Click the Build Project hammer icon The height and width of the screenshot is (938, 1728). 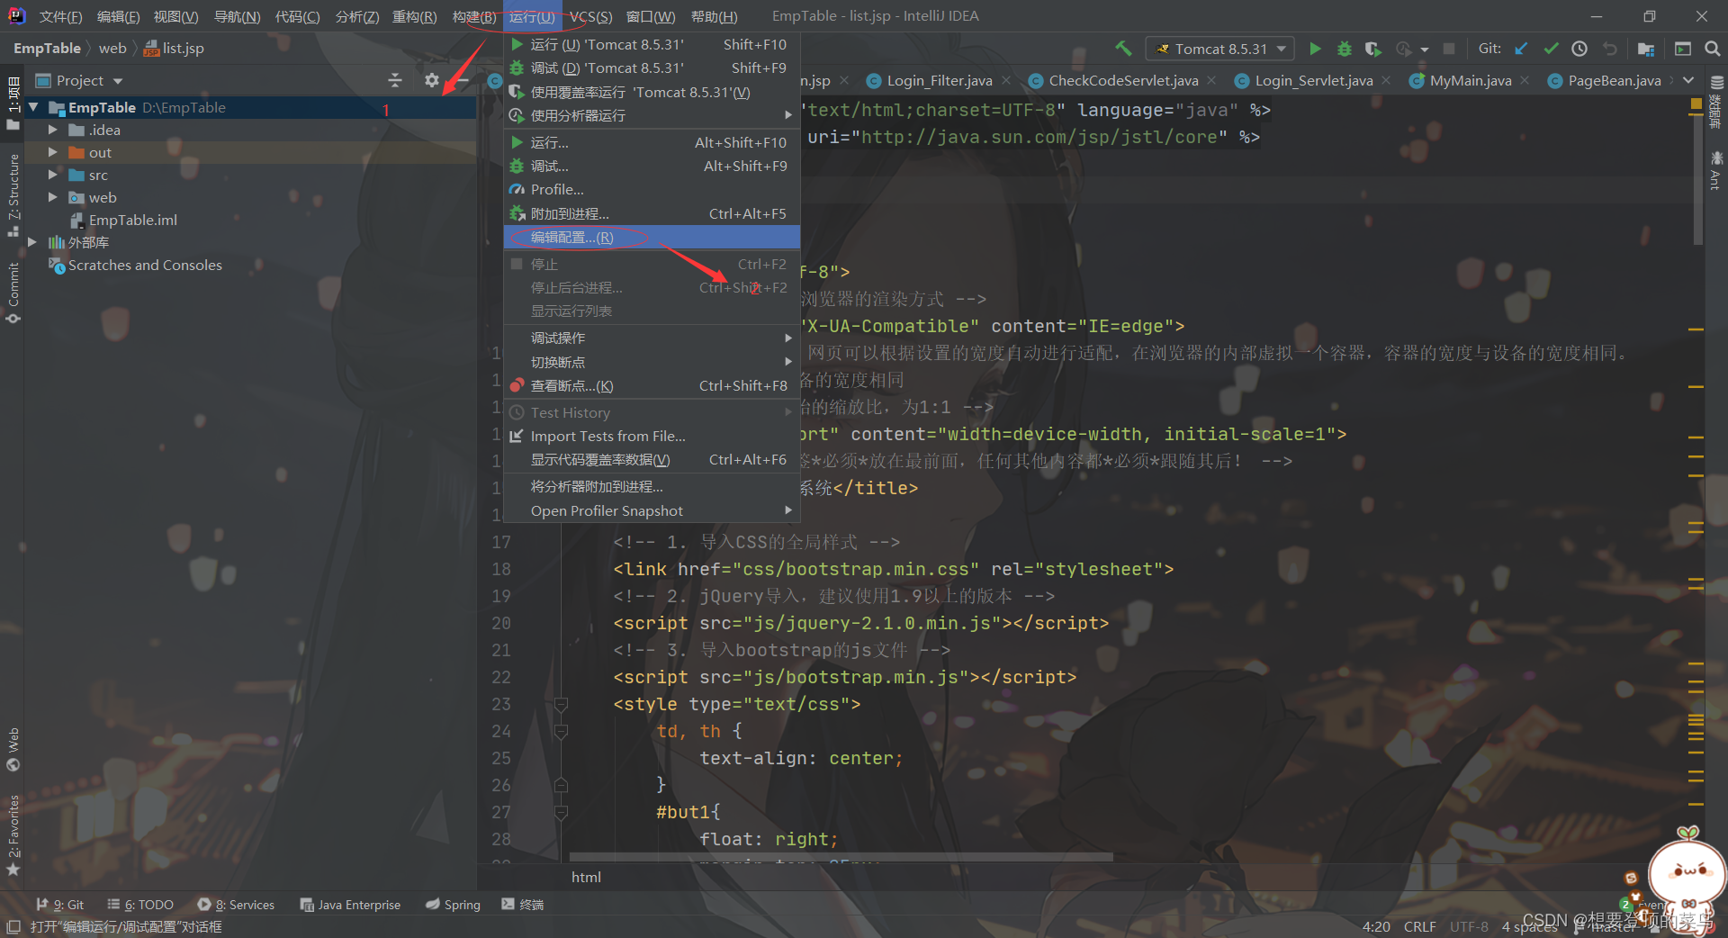(1123, 49)
